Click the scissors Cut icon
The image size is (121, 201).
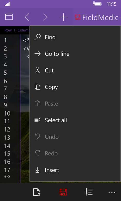click(x=37, y=70)
